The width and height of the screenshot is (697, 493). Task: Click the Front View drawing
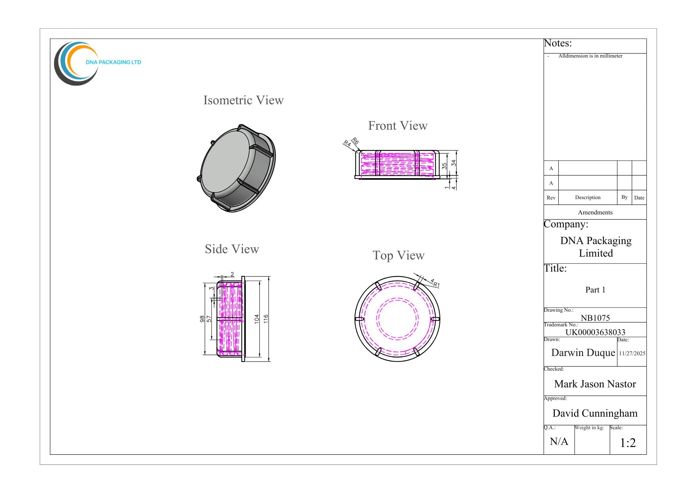coord(397,165)
